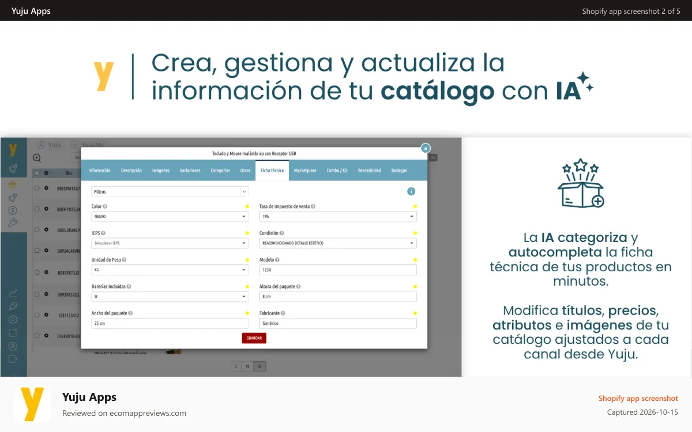Viewport: 692px width, 432px height.
Task: Open the Bodegas tab
Action: tap(399, 170)
